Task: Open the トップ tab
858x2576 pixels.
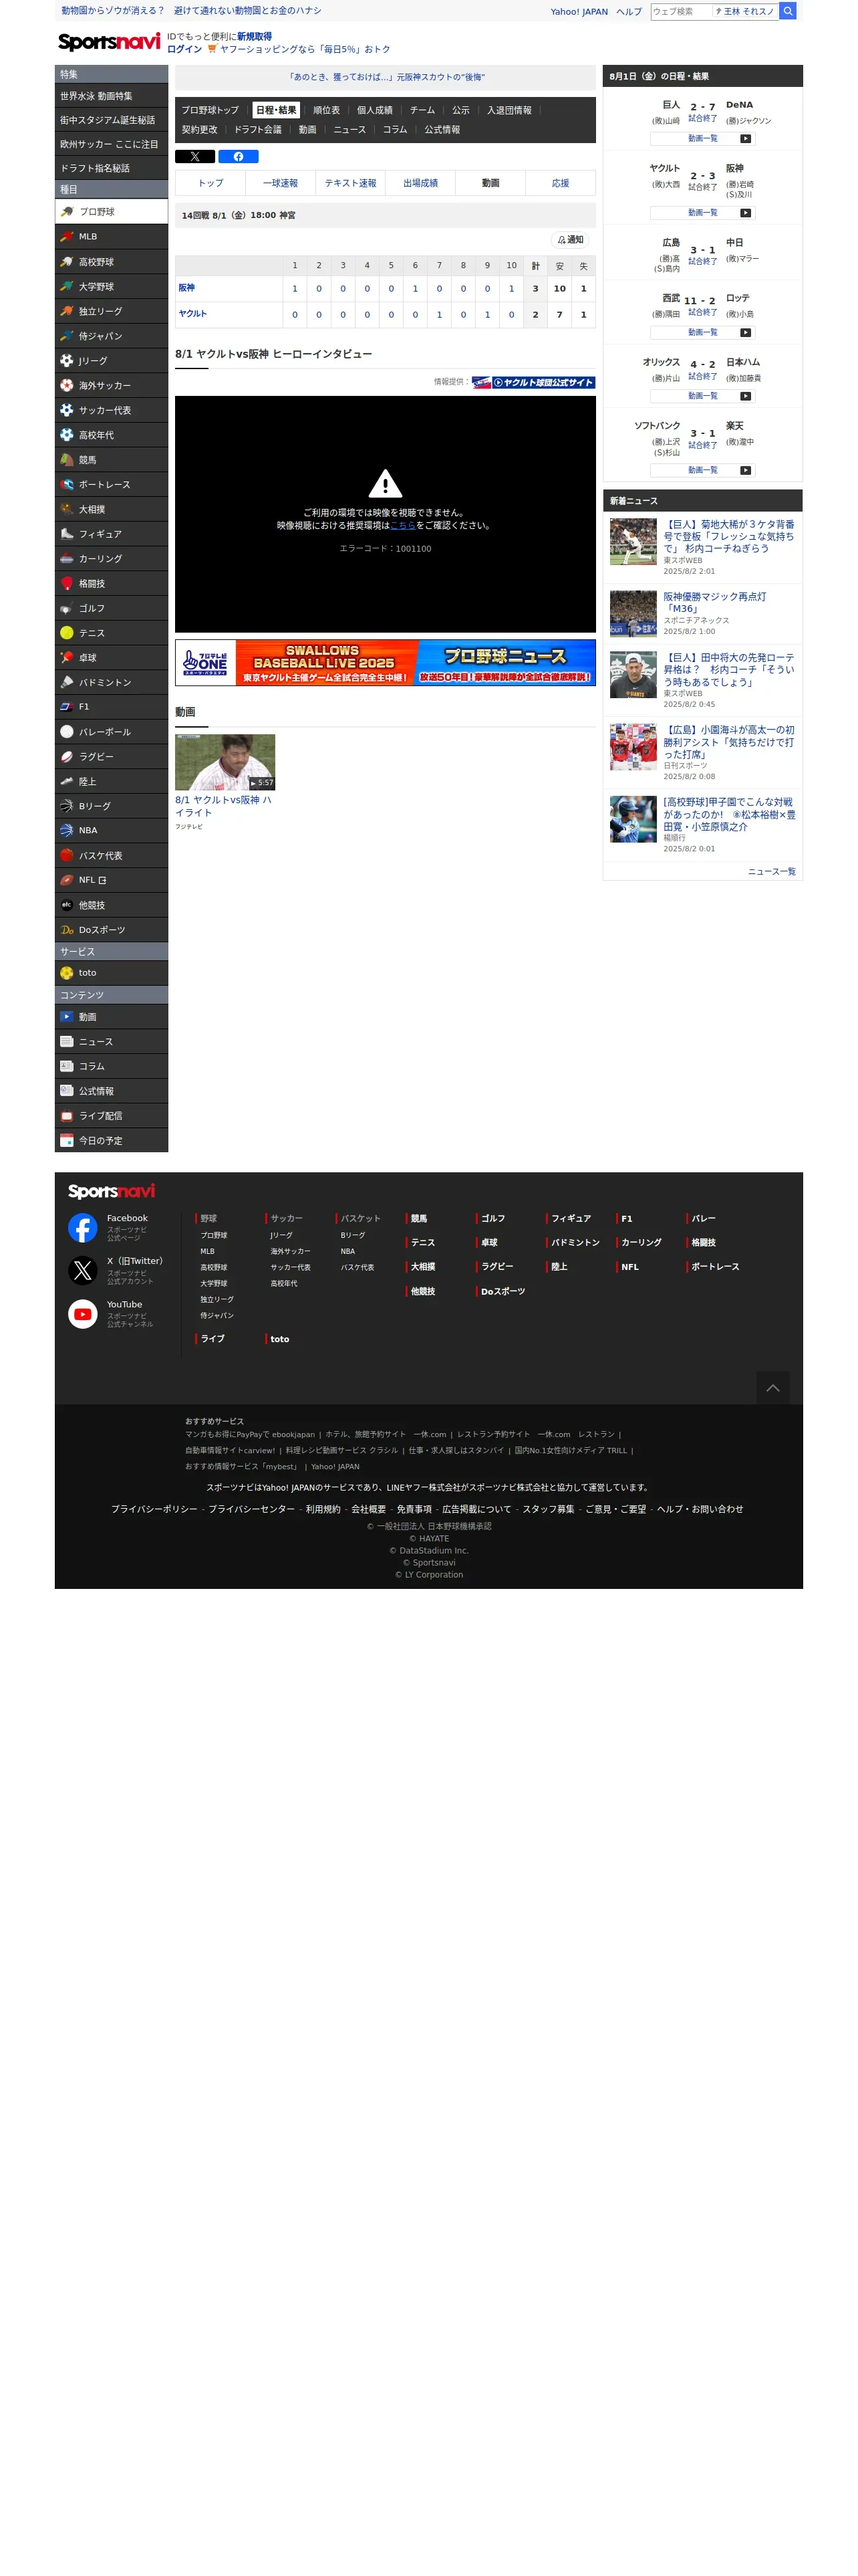Action: coord(210,183)
